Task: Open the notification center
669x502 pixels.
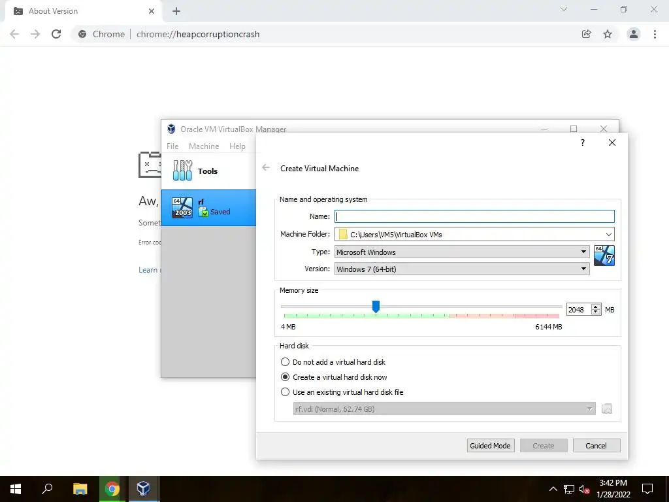Action: coord(647,489)
